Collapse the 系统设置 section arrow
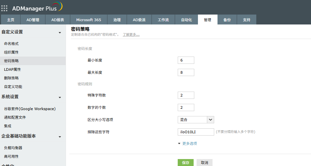This screenshot has height=166, width=311. pos(60,98)
